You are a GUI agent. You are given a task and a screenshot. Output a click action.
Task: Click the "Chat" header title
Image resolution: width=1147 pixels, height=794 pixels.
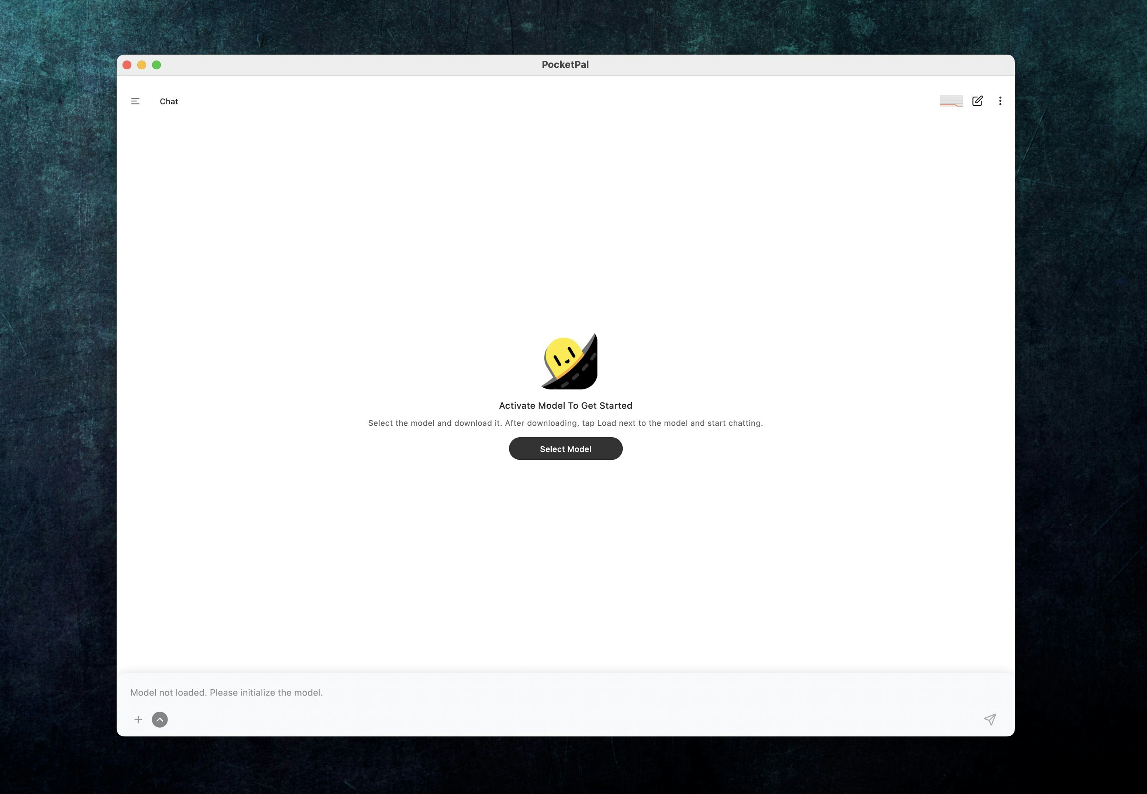[169, 101]
